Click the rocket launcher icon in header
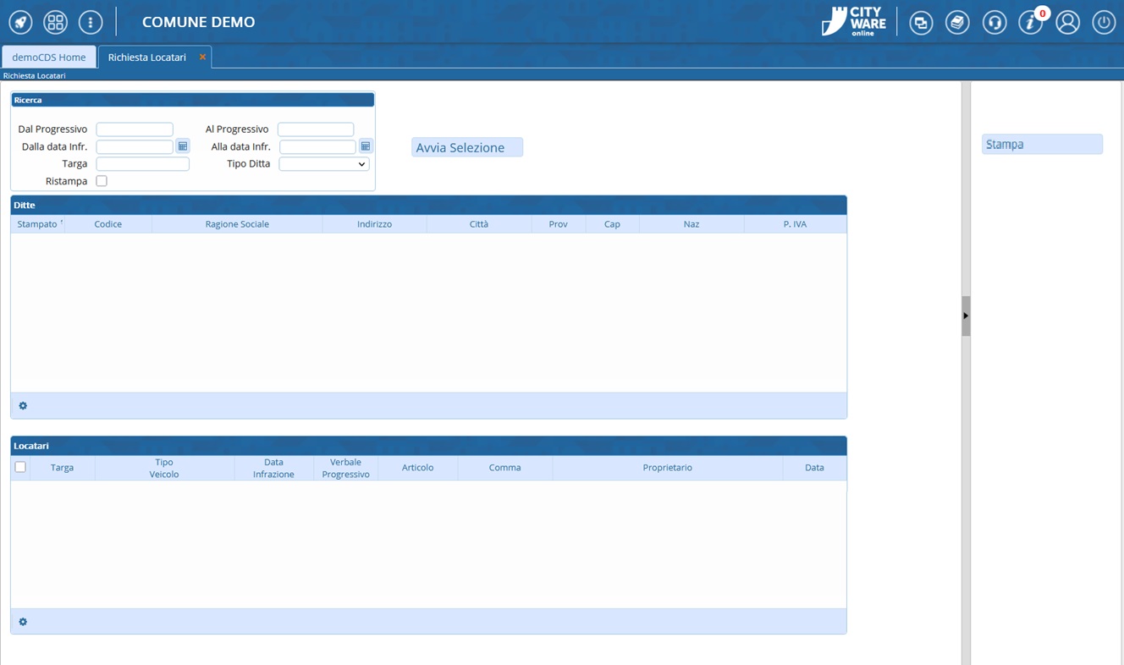The width and height of the screenshot is (1124, 665). 20,22
